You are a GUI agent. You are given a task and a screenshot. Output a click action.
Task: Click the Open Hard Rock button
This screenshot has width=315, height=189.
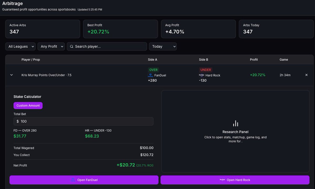(235, 180)
